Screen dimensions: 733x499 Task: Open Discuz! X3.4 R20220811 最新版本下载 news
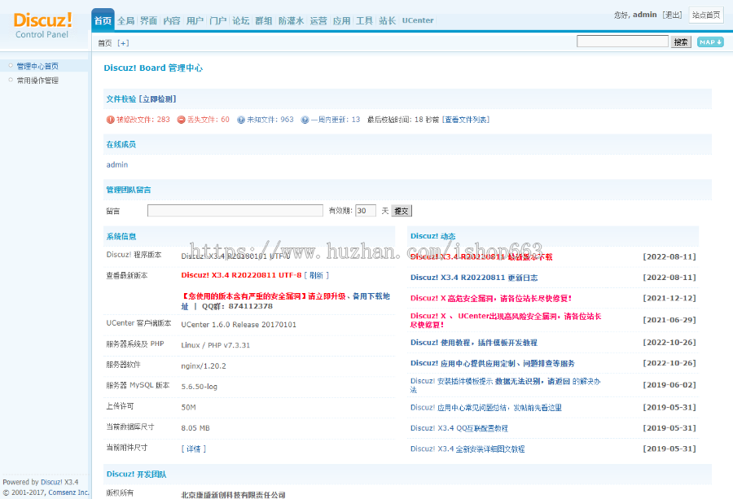coord(481,256)
